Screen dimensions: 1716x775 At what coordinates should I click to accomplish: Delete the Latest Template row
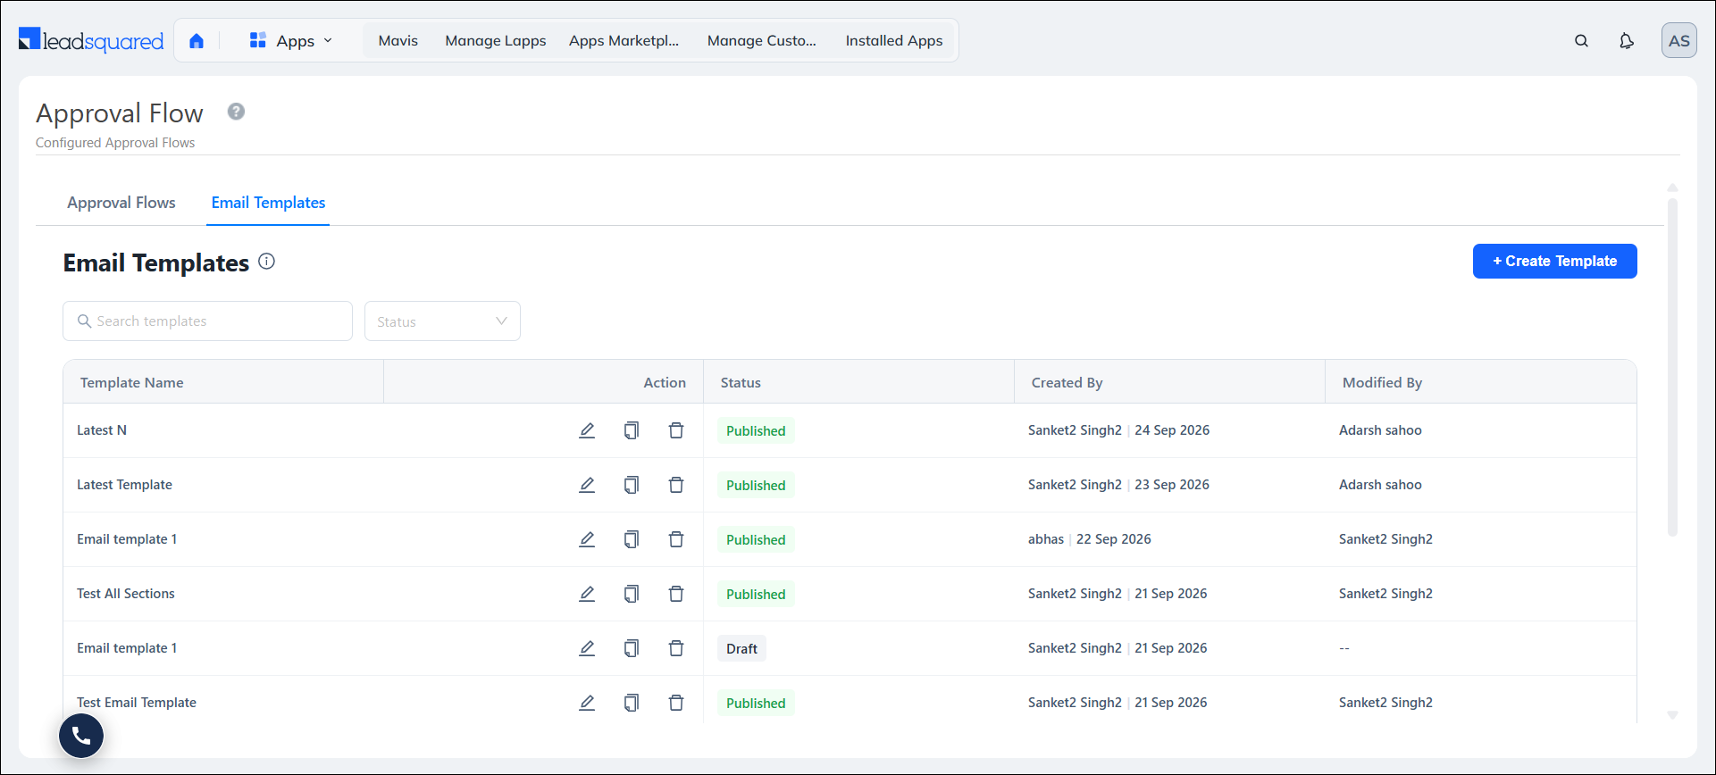coord(676,485)
